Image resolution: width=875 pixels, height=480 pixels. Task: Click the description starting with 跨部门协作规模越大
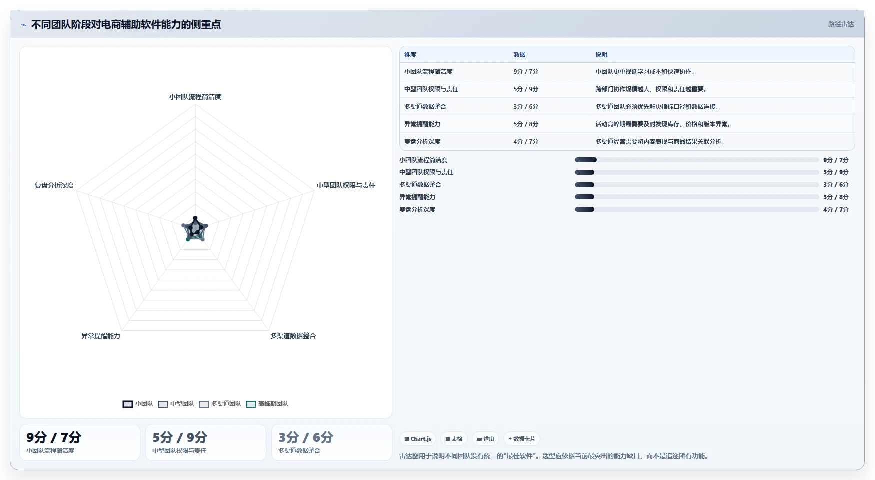pyautogui.click(x=651, y=89)
